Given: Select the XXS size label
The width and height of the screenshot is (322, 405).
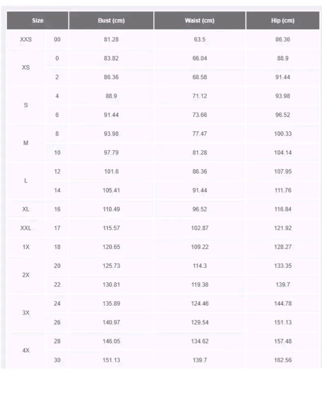Looking at the screenshot, I should 26,40.
